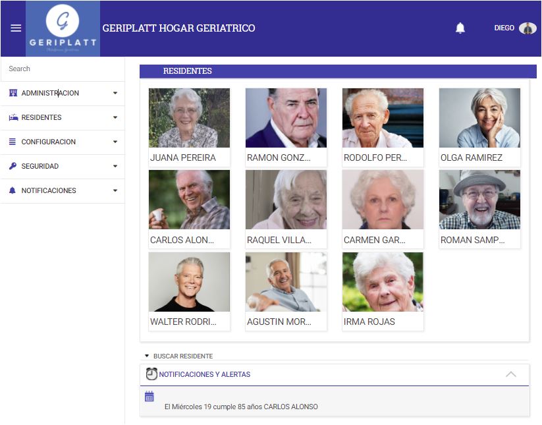Expand the Configuracion dropdown arrow

point(115,142)
